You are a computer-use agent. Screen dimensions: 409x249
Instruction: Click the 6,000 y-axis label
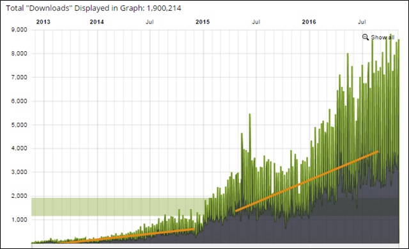[19, 101]
